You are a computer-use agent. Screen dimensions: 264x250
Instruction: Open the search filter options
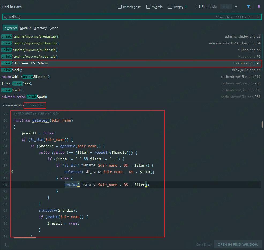(249, 7)
